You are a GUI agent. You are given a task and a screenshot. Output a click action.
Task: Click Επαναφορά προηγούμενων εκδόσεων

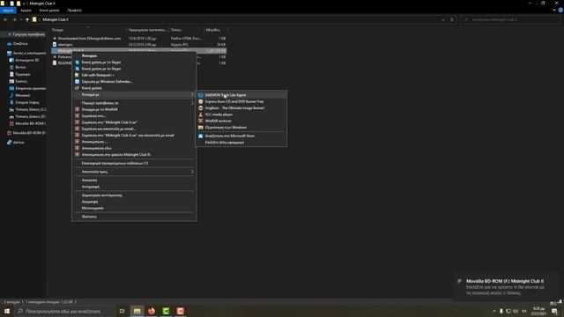pos(134,163)
